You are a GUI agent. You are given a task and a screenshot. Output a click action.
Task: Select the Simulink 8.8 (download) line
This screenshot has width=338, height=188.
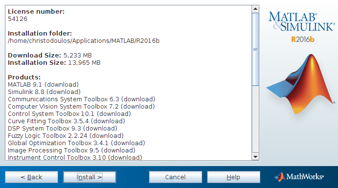coord(44,92)
